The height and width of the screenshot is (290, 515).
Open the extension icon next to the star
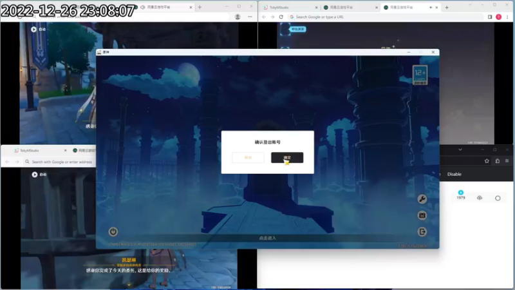pos(497,160)
